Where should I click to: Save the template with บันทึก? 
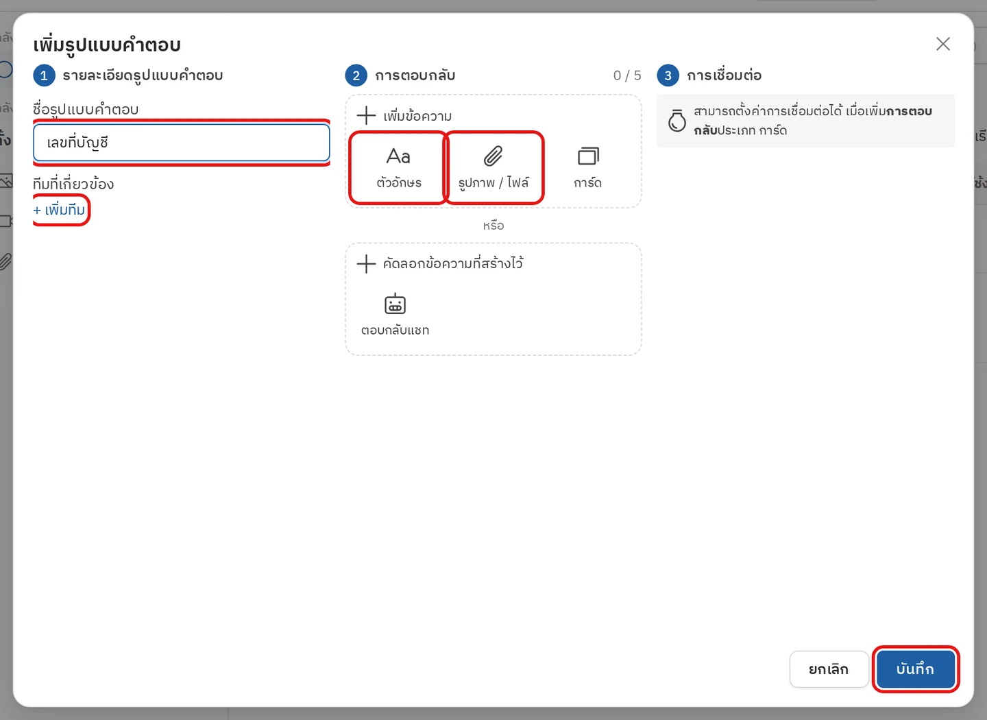tap(915, 669)
